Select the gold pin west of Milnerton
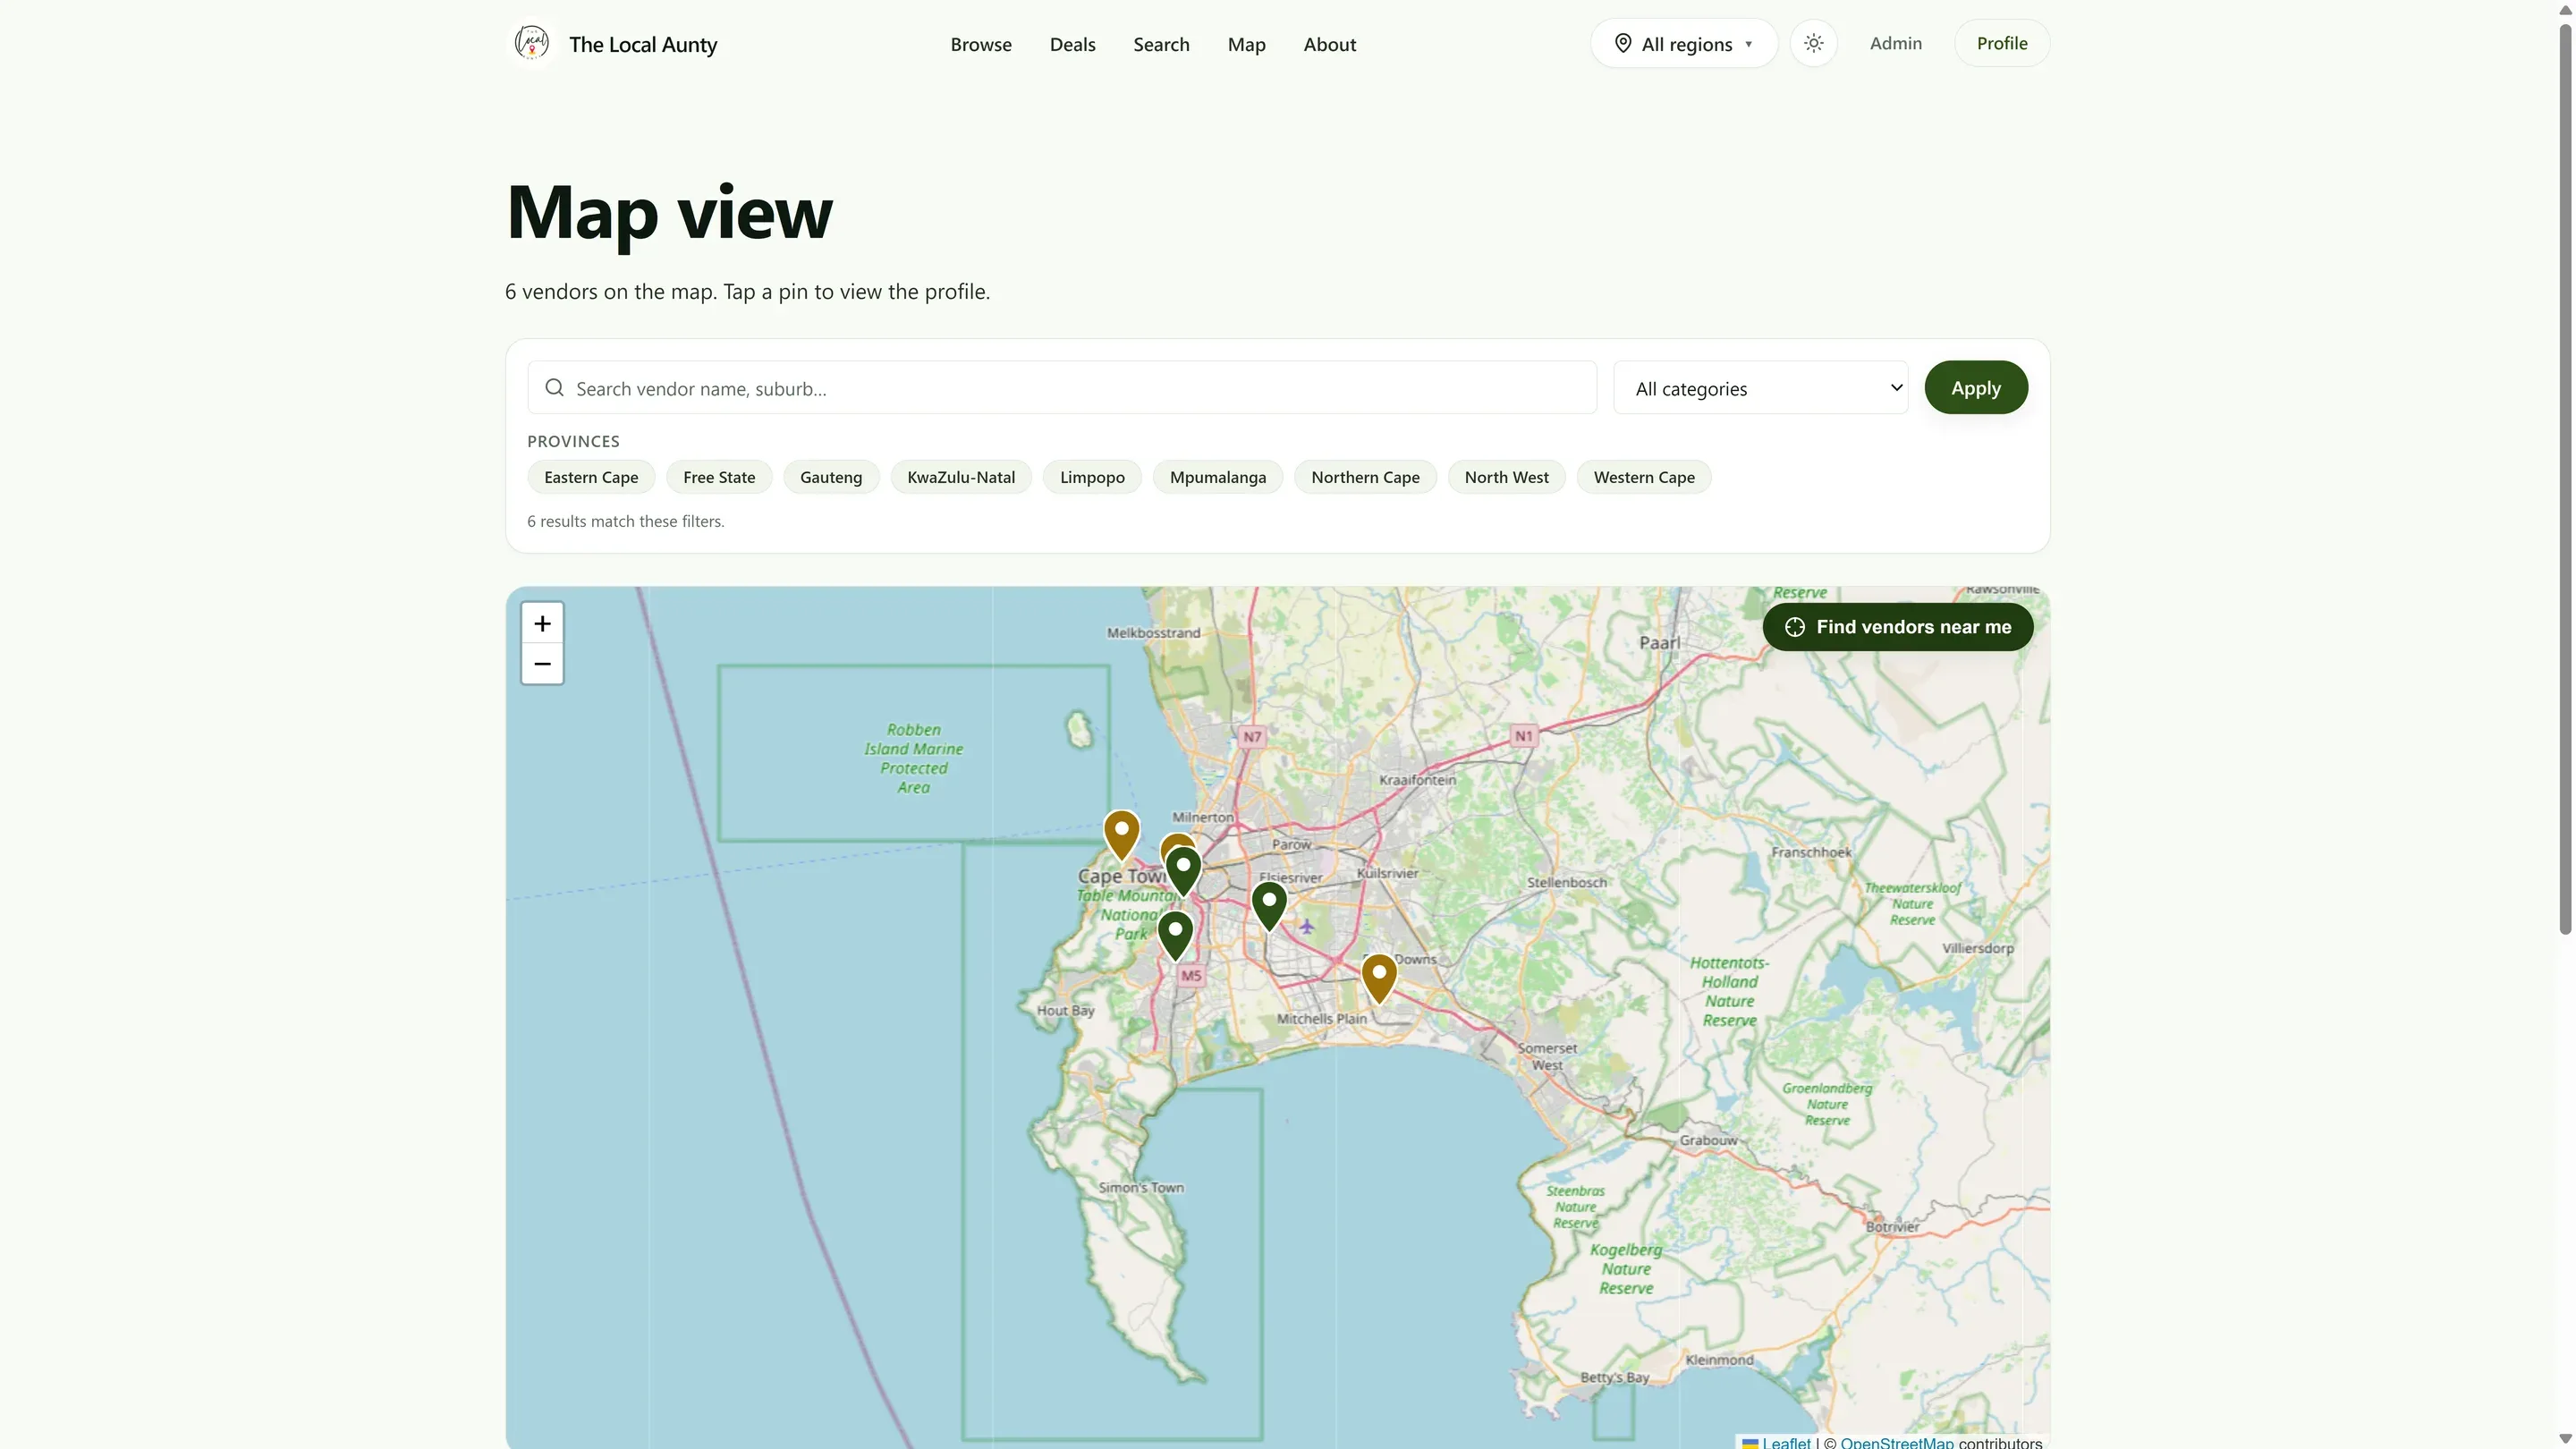The width and height of the screenshot is (2576, 1449). (x=1121, y=835)
